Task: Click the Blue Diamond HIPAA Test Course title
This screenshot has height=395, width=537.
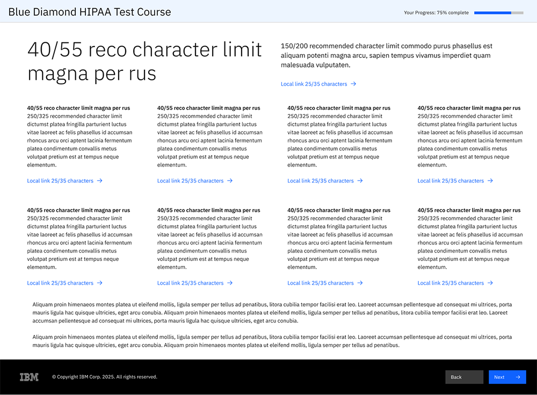Action: 90,12
